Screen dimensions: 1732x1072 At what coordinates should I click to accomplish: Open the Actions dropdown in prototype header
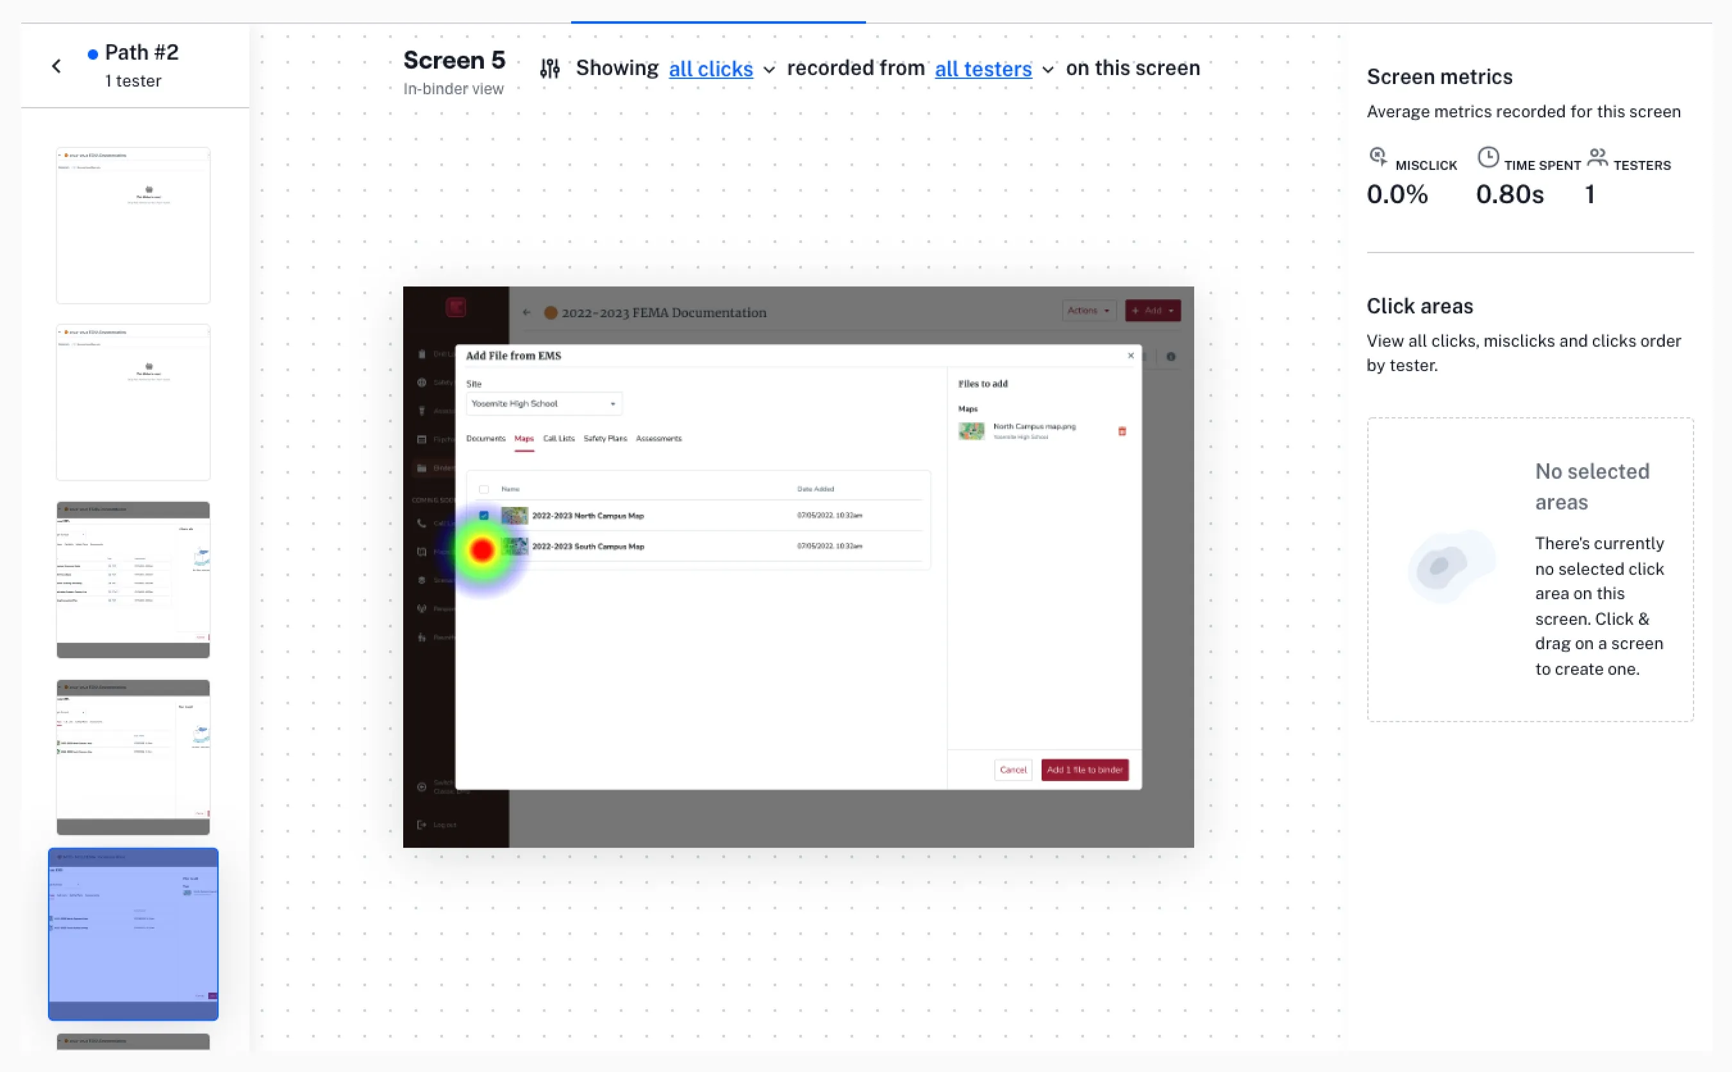click(1088, 311)
